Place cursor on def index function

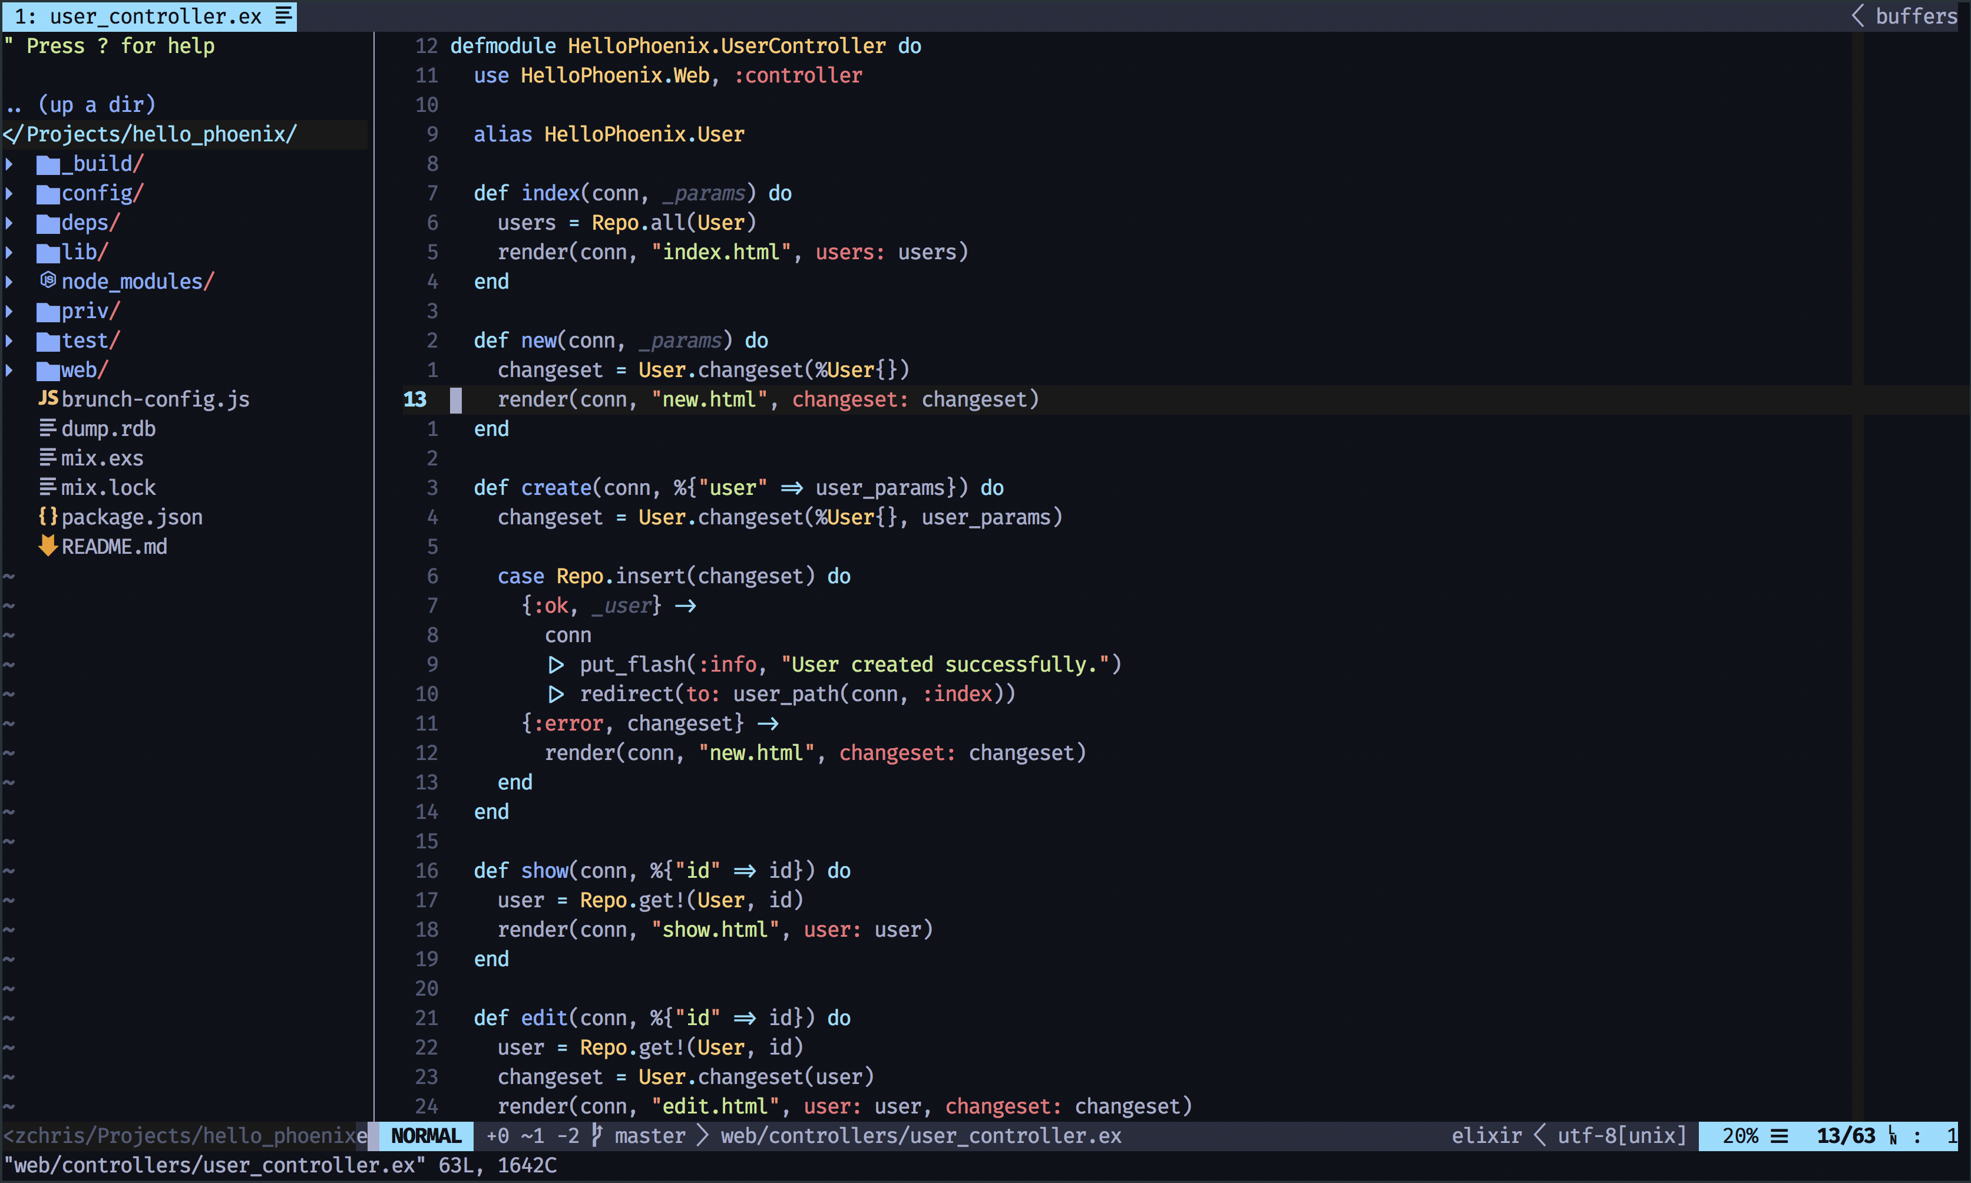[x=633, y=194]
